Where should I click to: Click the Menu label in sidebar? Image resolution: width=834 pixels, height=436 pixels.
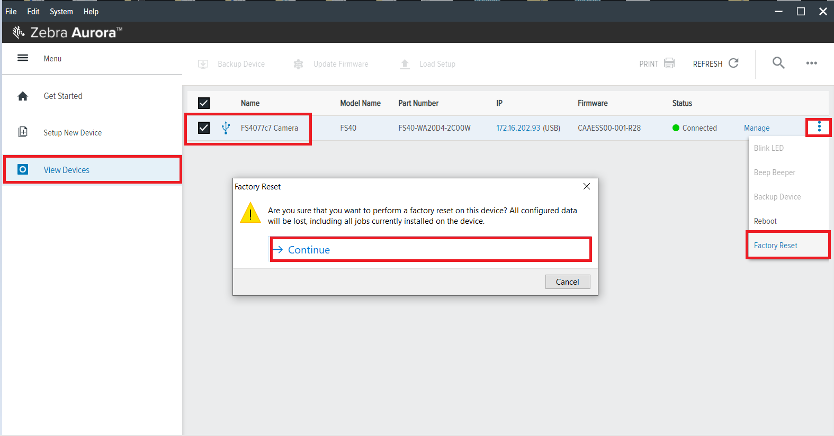tap(52, 59)
